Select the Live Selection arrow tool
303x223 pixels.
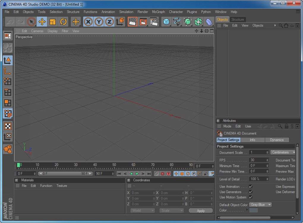[31, 22]
